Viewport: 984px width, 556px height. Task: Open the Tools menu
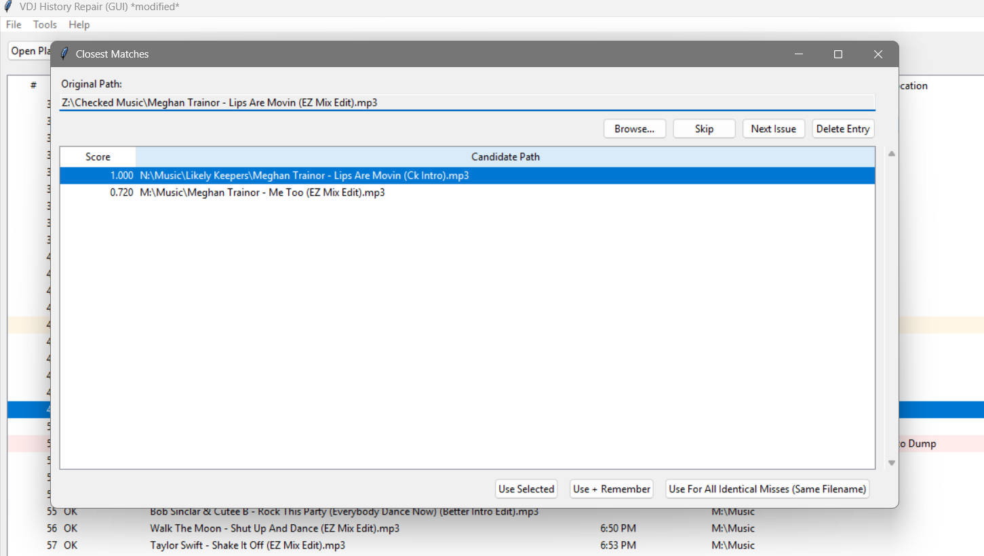[x=45, y=24]
